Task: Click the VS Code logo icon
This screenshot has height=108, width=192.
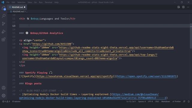Action: tap(3, 2)
